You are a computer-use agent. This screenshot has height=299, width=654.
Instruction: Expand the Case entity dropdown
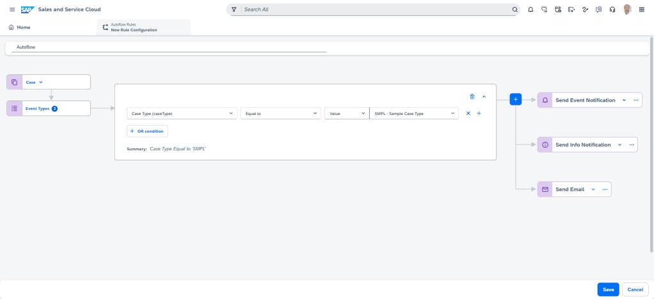click(41, 82)
